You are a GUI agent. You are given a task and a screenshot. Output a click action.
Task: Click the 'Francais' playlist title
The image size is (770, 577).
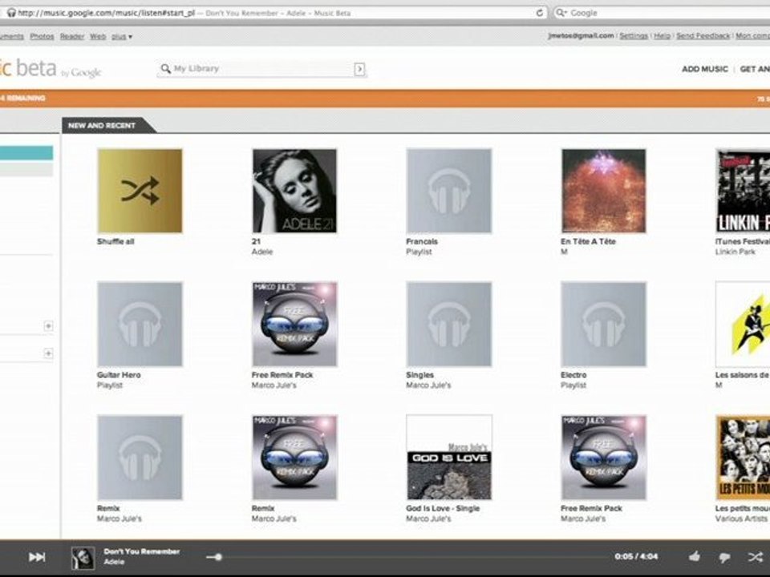coord(422,241)
